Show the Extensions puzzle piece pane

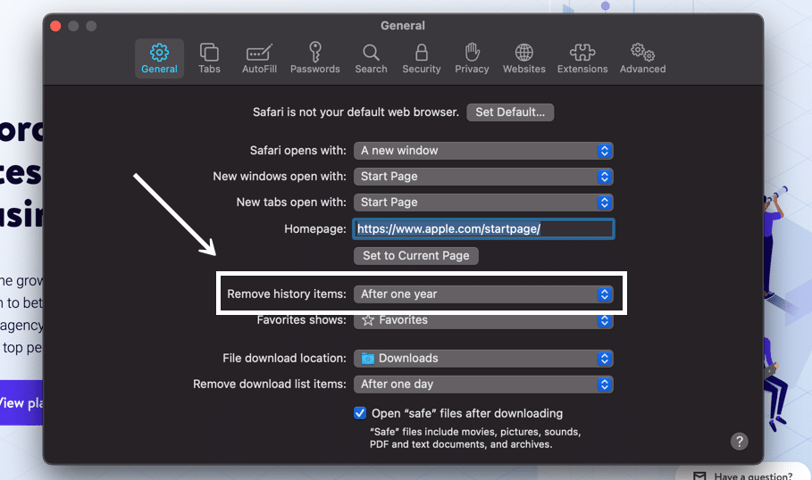click(582, 58)
